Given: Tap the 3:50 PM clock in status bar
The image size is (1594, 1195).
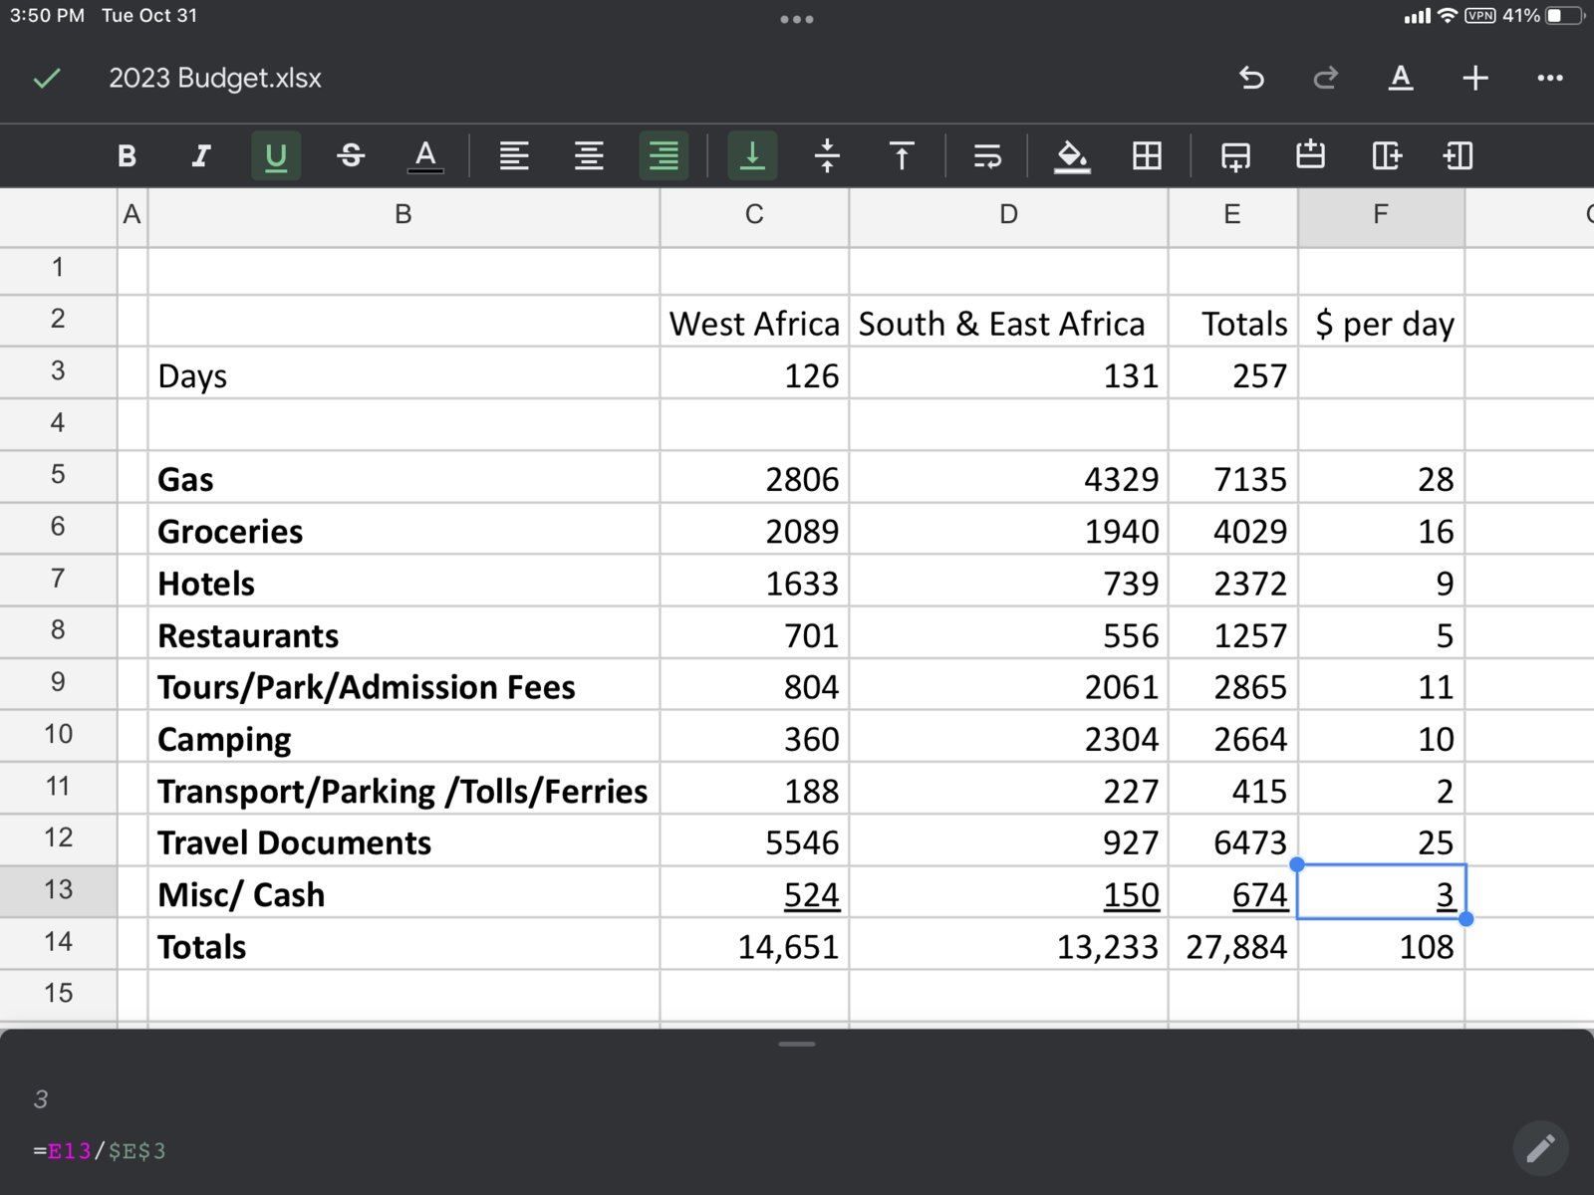Looking at the screenshot, I should pos(47,15).
